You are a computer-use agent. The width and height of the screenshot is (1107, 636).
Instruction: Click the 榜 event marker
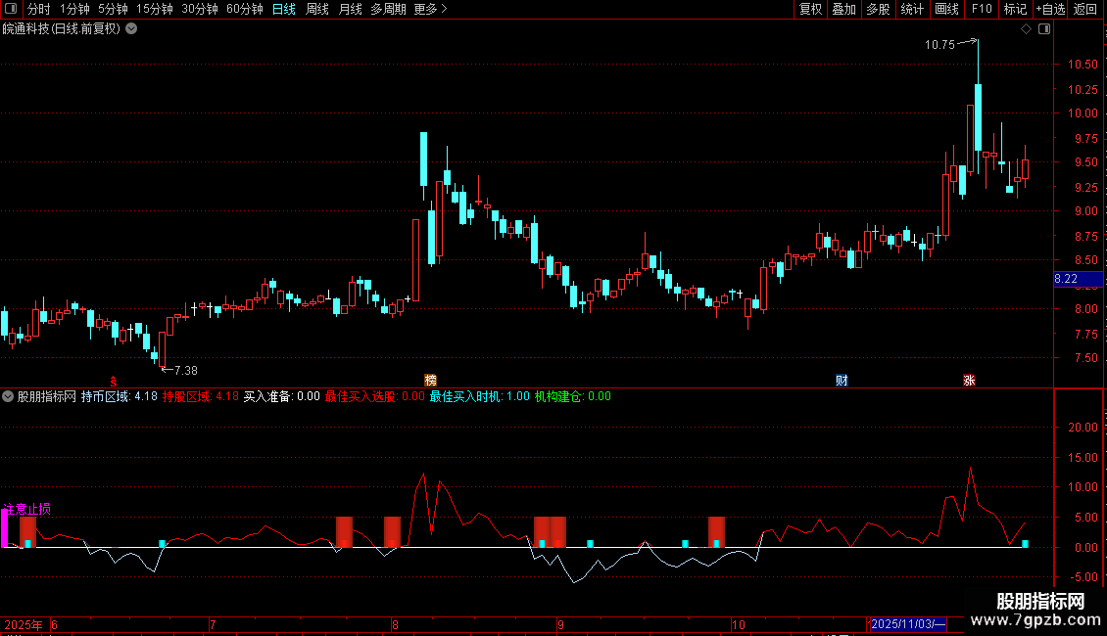431,381
